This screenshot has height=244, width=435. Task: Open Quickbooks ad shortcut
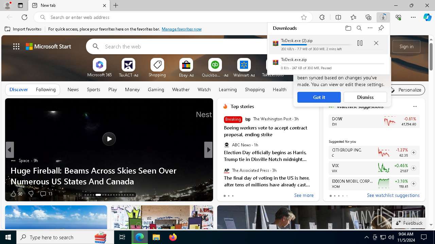[215, 68]
